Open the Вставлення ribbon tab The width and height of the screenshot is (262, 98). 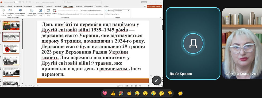(x=18, y=6)
